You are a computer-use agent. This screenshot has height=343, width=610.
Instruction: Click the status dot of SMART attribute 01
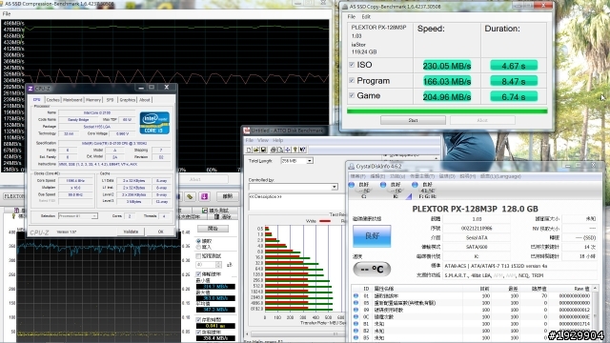click(x=356, y=296)
